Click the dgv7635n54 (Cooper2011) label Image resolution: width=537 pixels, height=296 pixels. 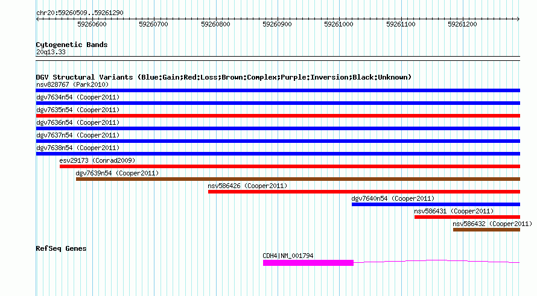[x=78, y=110]
